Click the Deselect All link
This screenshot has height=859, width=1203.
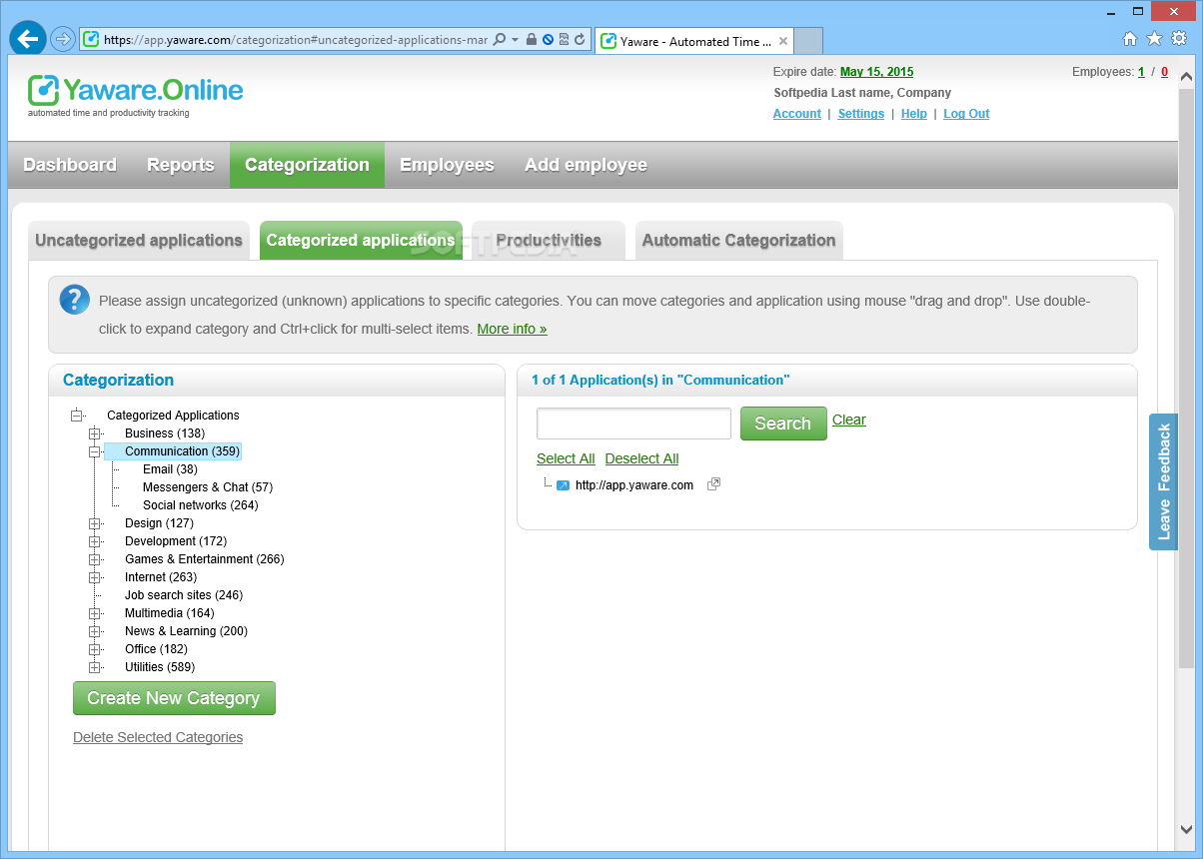641,458
